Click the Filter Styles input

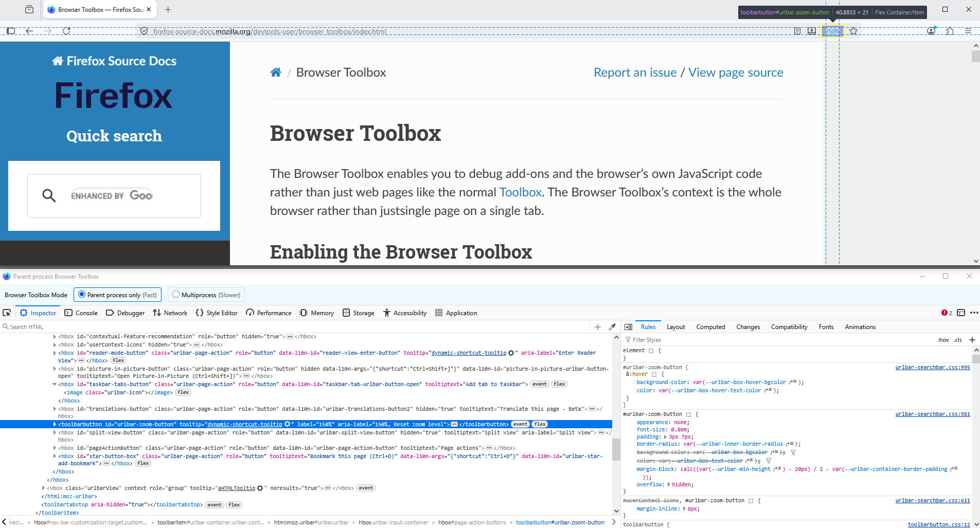[778, 340]
